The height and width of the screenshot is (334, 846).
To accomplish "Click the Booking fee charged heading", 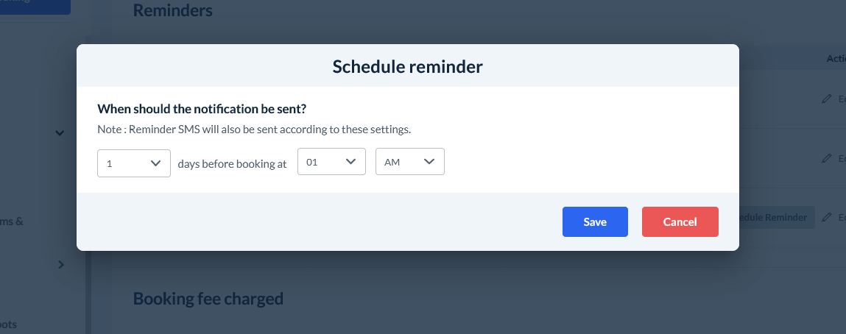I will (x=208, y=299).
